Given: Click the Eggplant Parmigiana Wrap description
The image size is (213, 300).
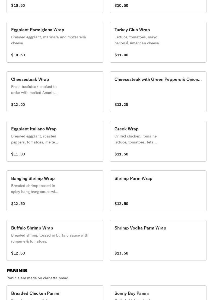Looking at the screenshot, I should click(49, 40).
